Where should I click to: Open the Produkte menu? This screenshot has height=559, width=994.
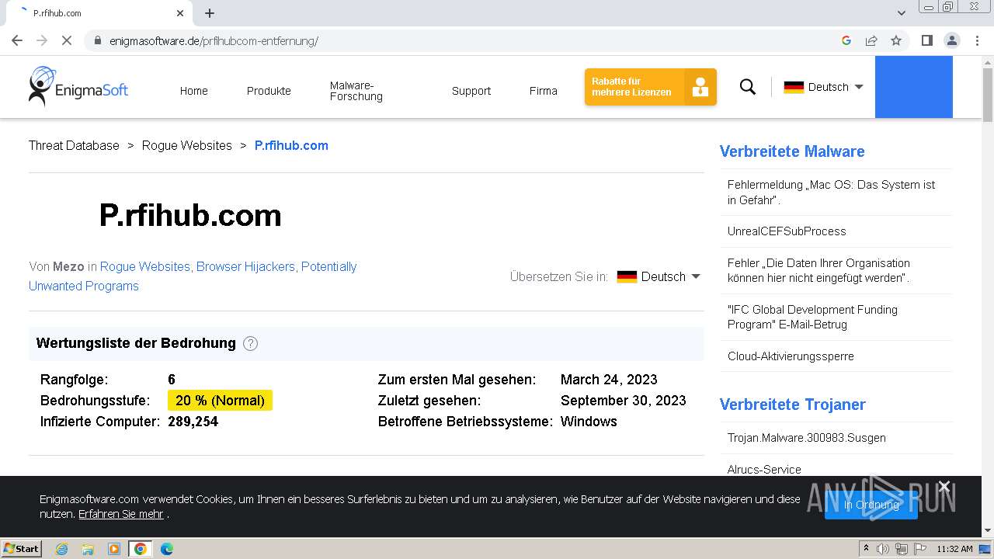(269, 91)
